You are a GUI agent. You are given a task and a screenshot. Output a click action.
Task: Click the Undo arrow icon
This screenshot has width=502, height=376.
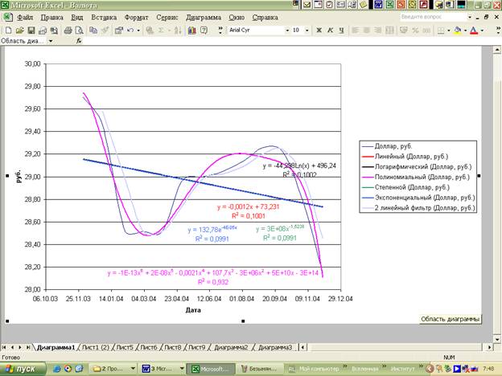pyautogui.click(x=130, y=30)
